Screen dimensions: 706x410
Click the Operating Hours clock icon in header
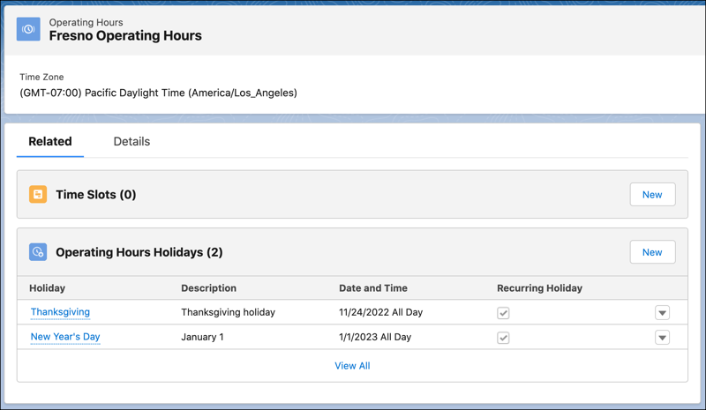coord(28,29)
